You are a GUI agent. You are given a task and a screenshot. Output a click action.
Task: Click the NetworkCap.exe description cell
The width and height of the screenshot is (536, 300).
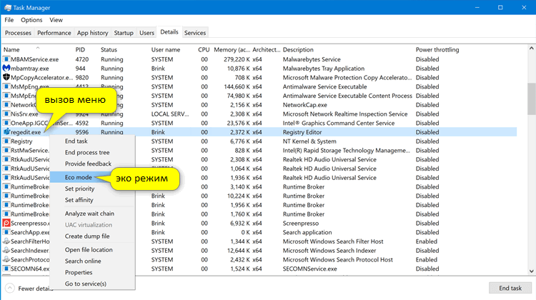[304, 105]
